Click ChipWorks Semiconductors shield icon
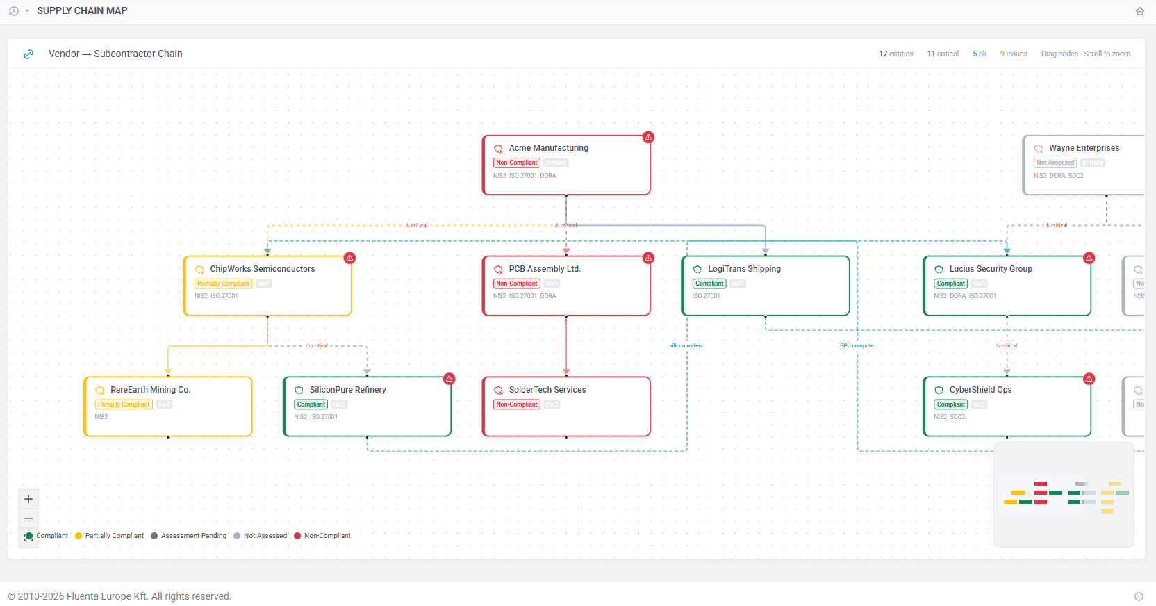This screenshot has height=606, width=1156. coord(199,270)
